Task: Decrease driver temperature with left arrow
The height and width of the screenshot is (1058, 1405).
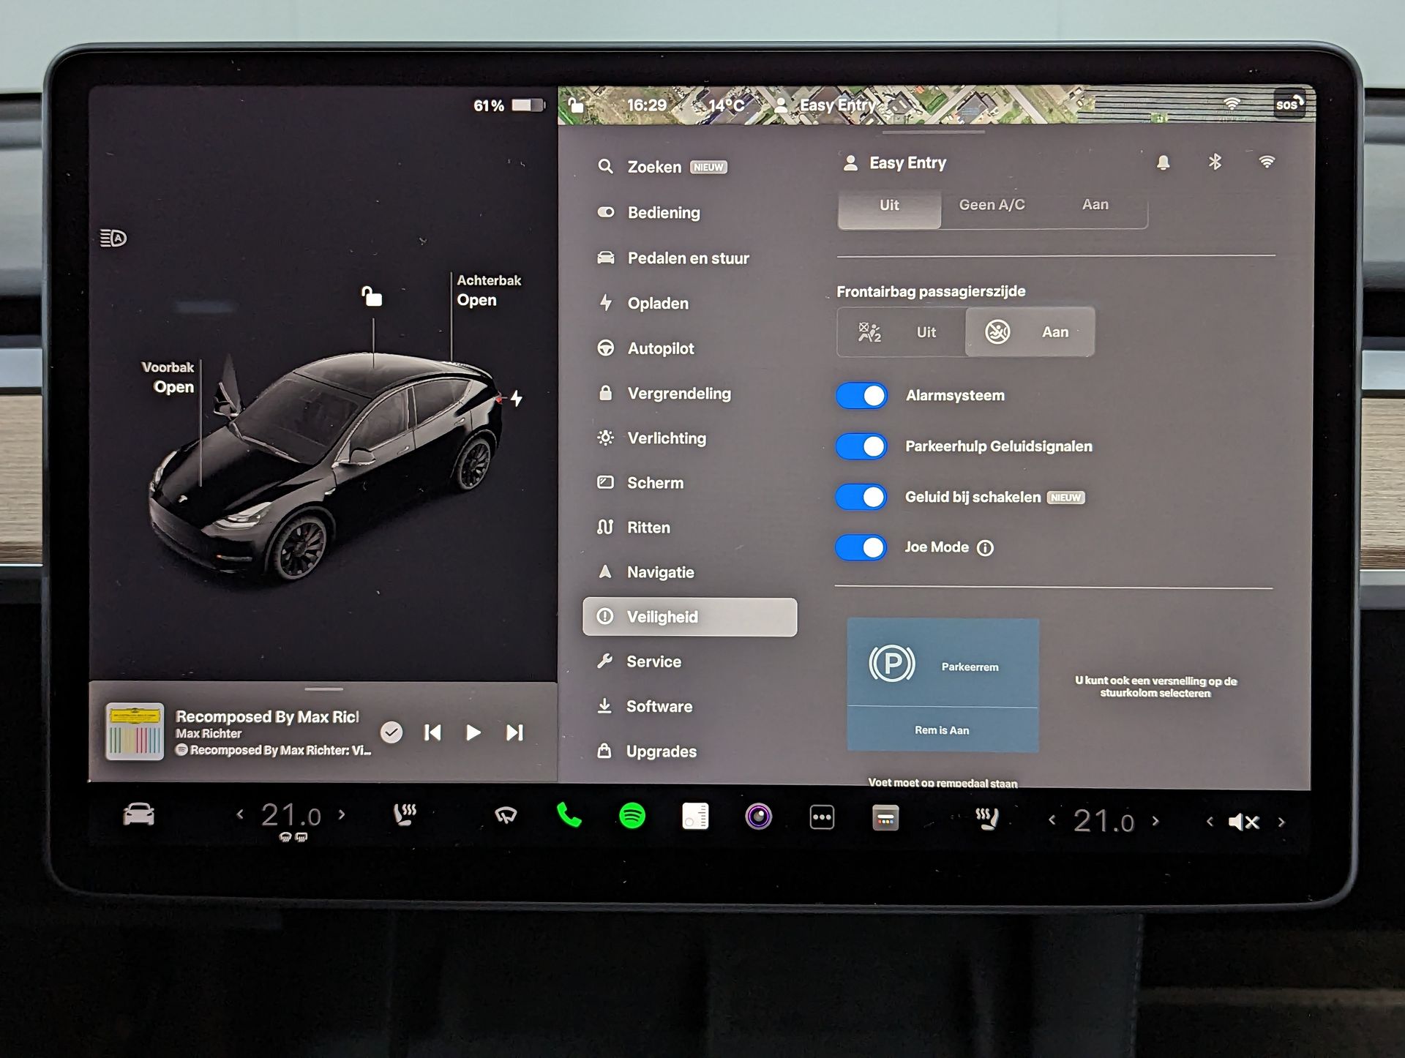Action: (x=240, y=814)
